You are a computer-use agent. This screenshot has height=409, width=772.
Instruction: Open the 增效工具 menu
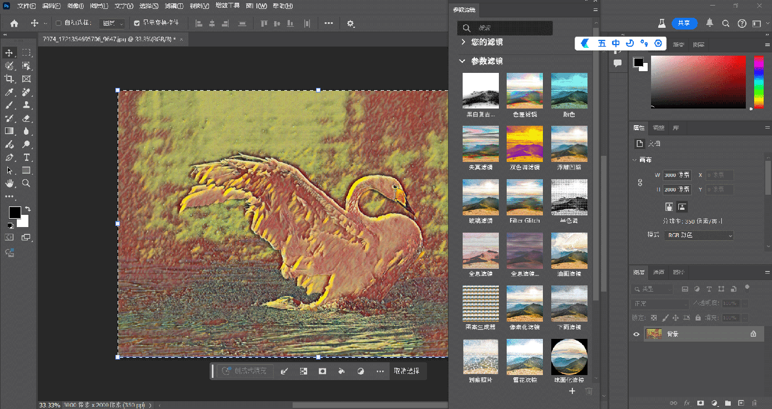[228, 6]
